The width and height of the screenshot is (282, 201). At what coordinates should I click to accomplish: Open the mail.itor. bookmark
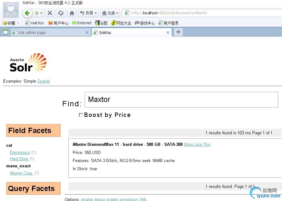pyautogui.click(x=35, y=23)
